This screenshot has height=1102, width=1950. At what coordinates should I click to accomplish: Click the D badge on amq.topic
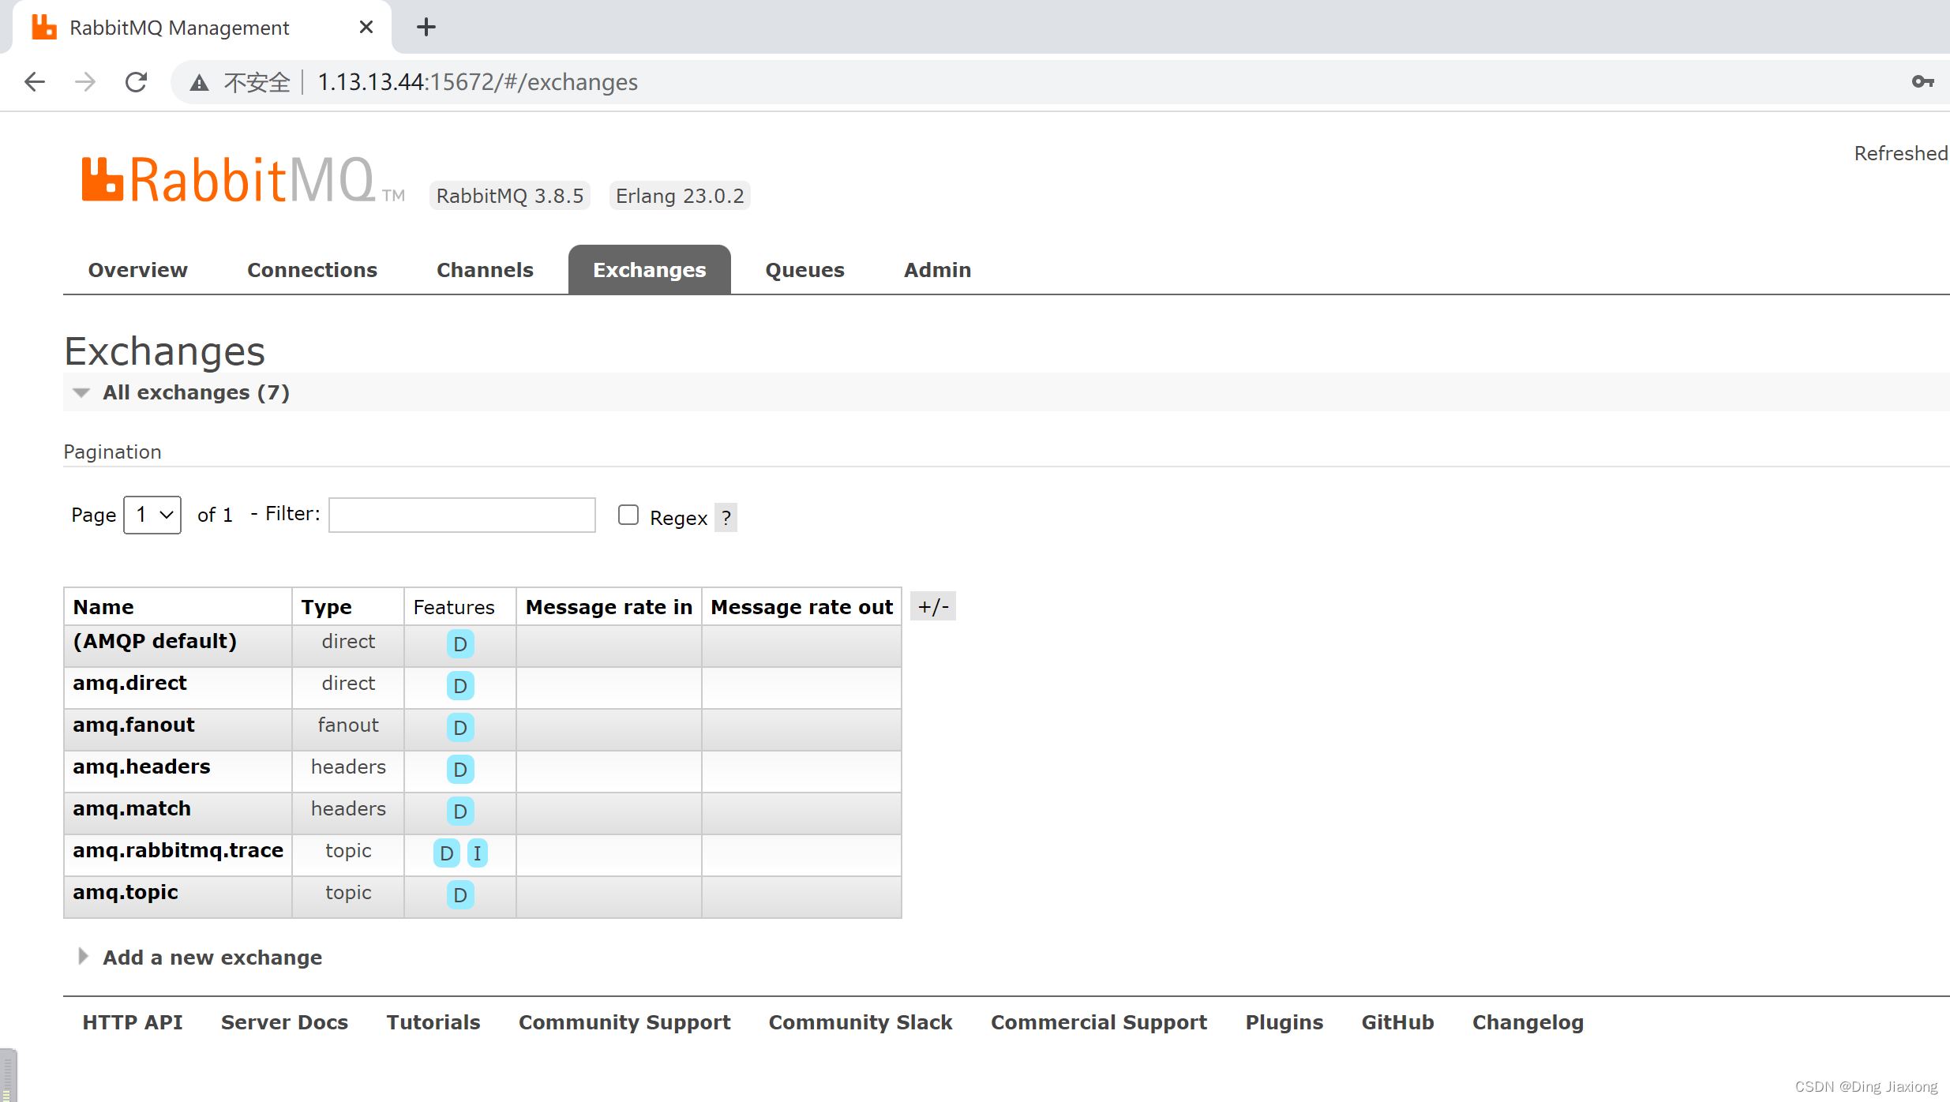coord(459,895)
